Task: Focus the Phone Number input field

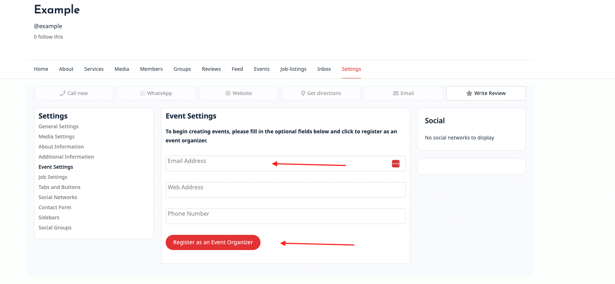Action: tap(285, 216)
